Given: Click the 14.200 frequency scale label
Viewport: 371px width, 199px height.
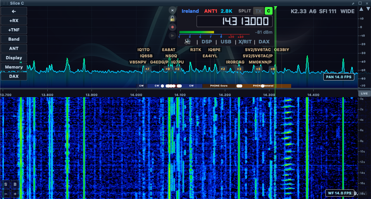Looking at the screenshot, I should tap(225, 95).
